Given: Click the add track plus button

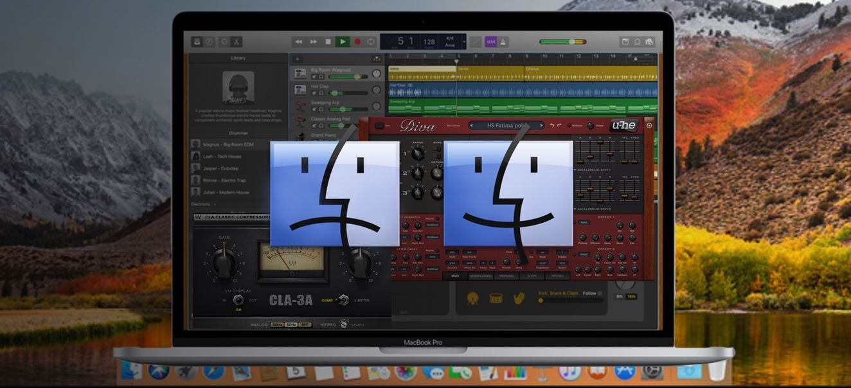Looking at the screenshot, I should pyautogui.click(x=298, y=58).
